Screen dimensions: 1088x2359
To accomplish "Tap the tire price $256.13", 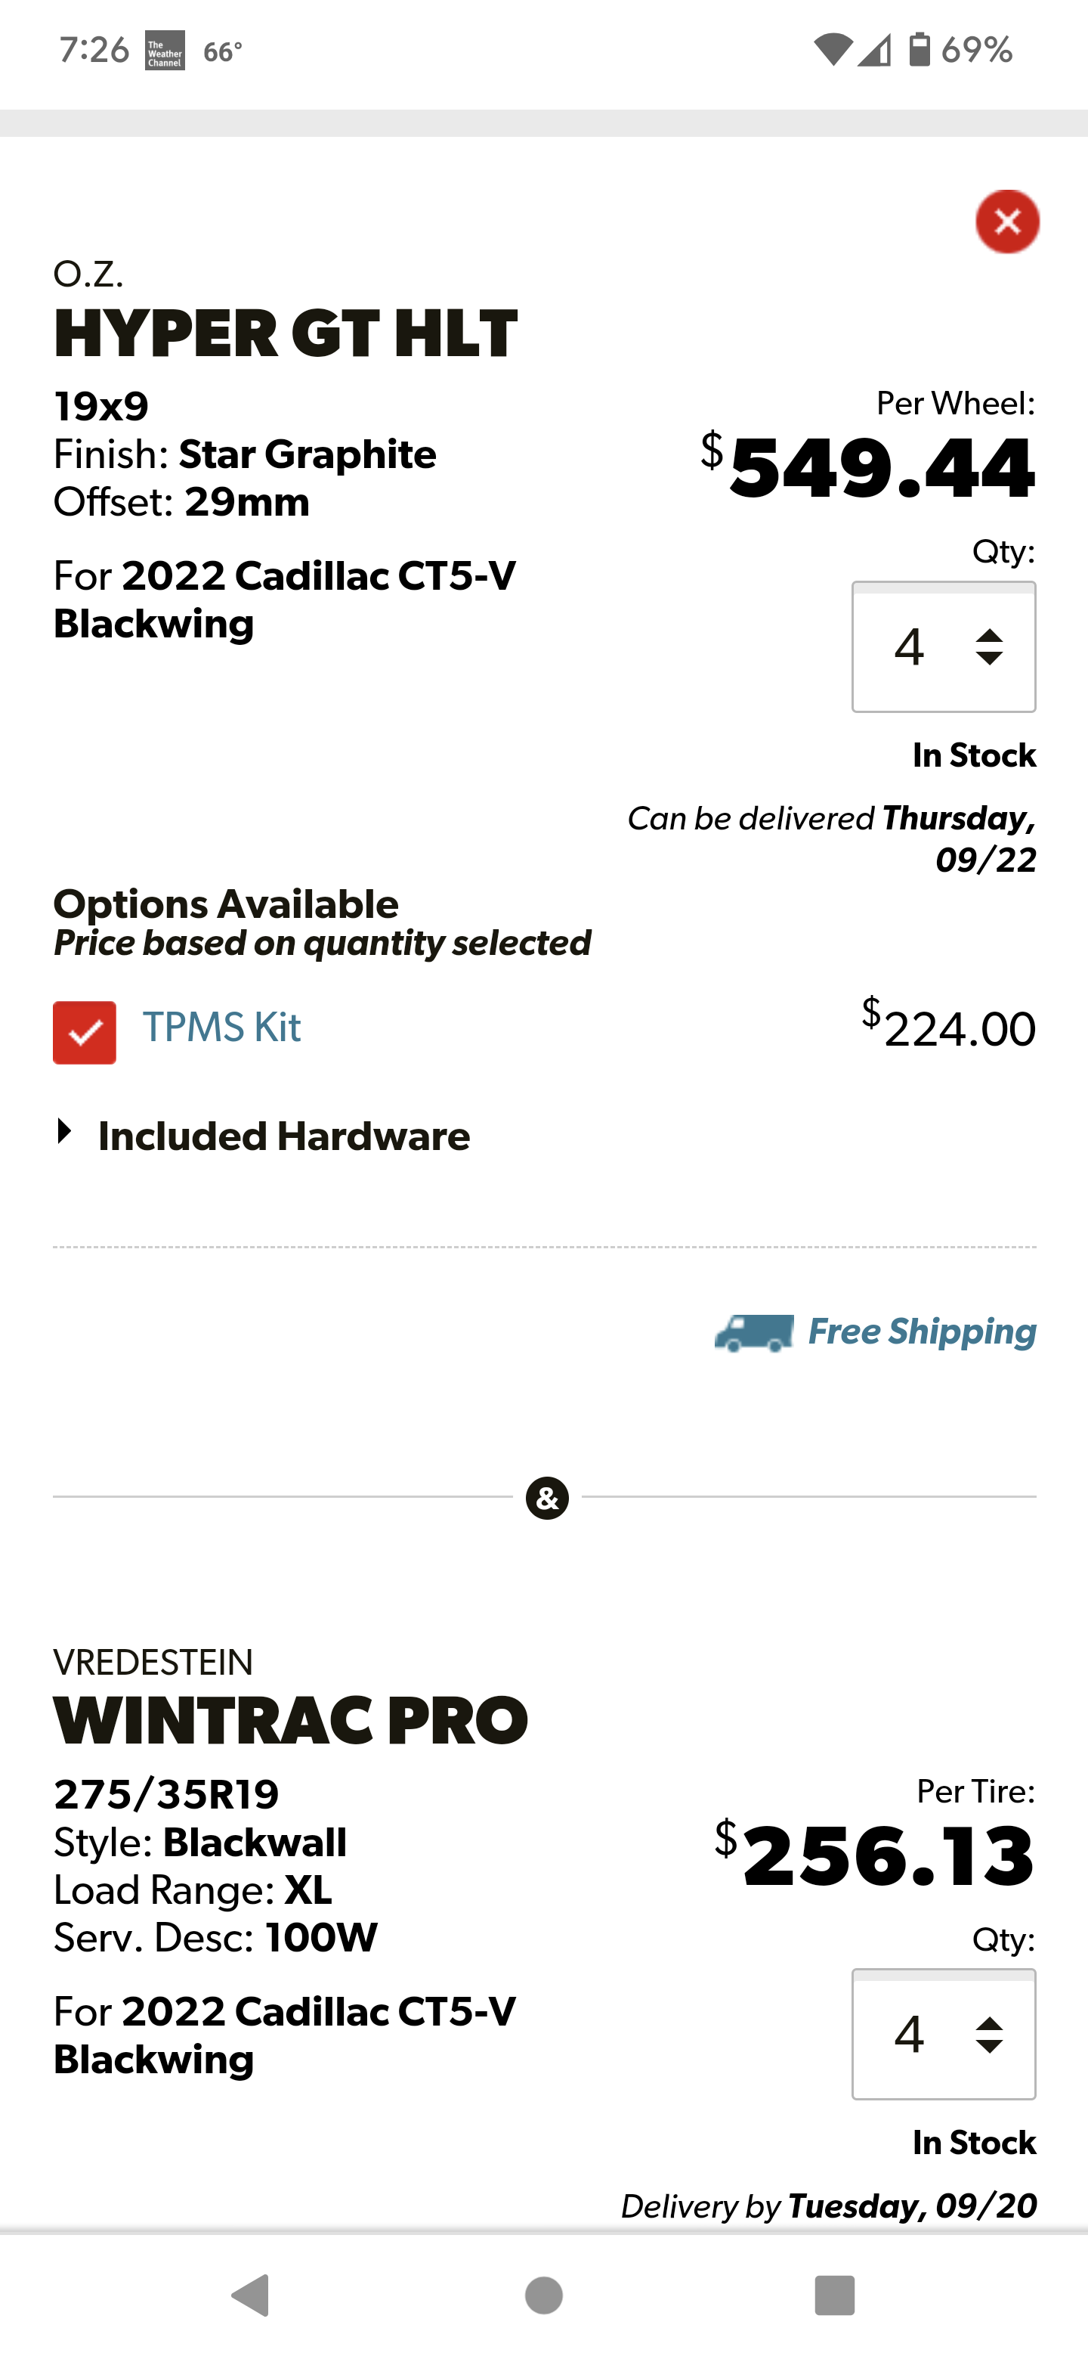I will coord(876,1855).
